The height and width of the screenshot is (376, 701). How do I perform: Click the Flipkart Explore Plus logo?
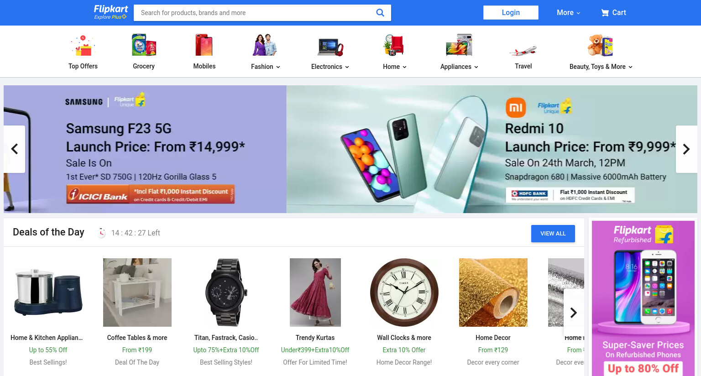point(111,12)
